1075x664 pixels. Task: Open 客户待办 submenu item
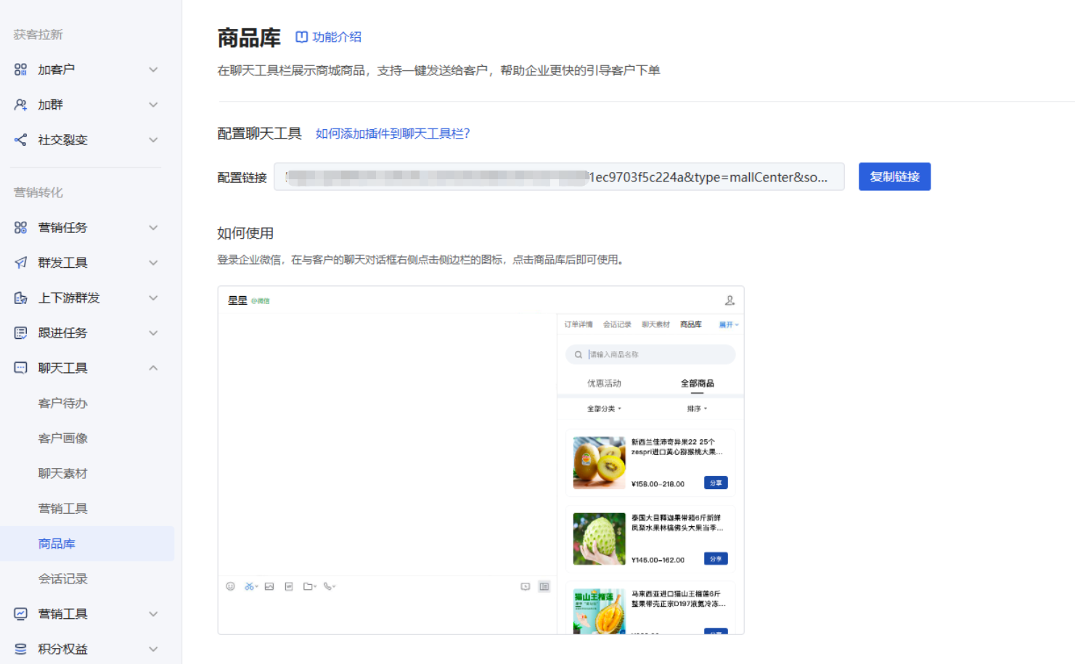coord(62,403)
